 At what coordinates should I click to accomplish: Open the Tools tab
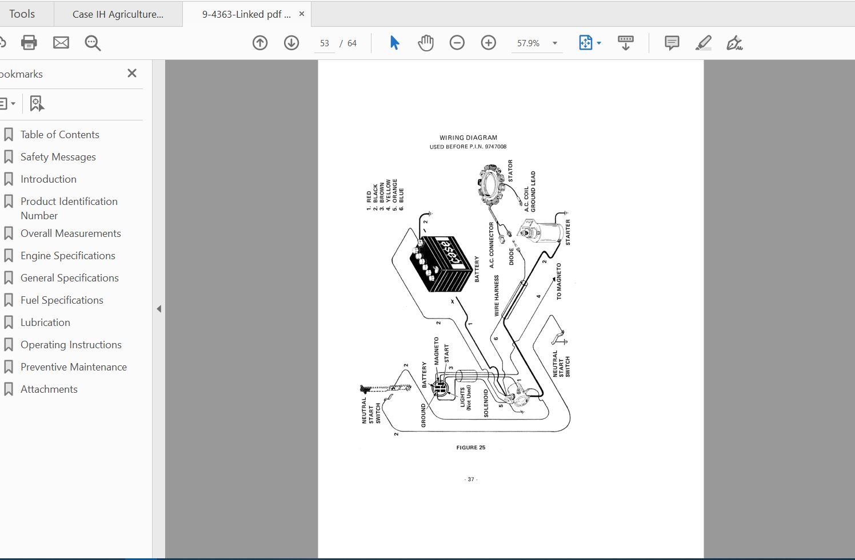pos(22,14)
